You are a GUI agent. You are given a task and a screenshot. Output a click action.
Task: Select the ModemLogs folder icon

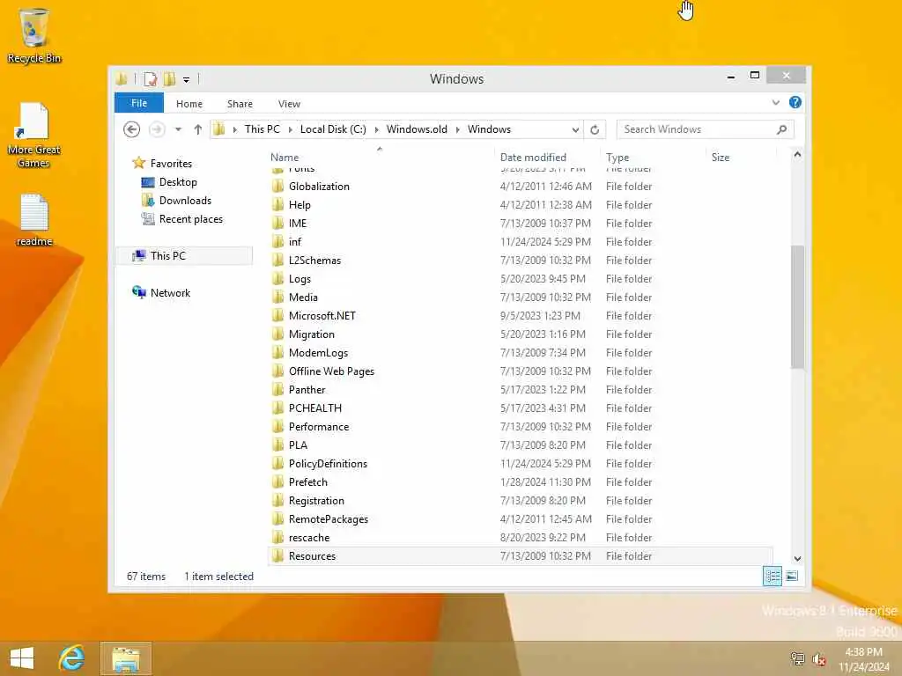pyautogui.click(x=278, y=352)
